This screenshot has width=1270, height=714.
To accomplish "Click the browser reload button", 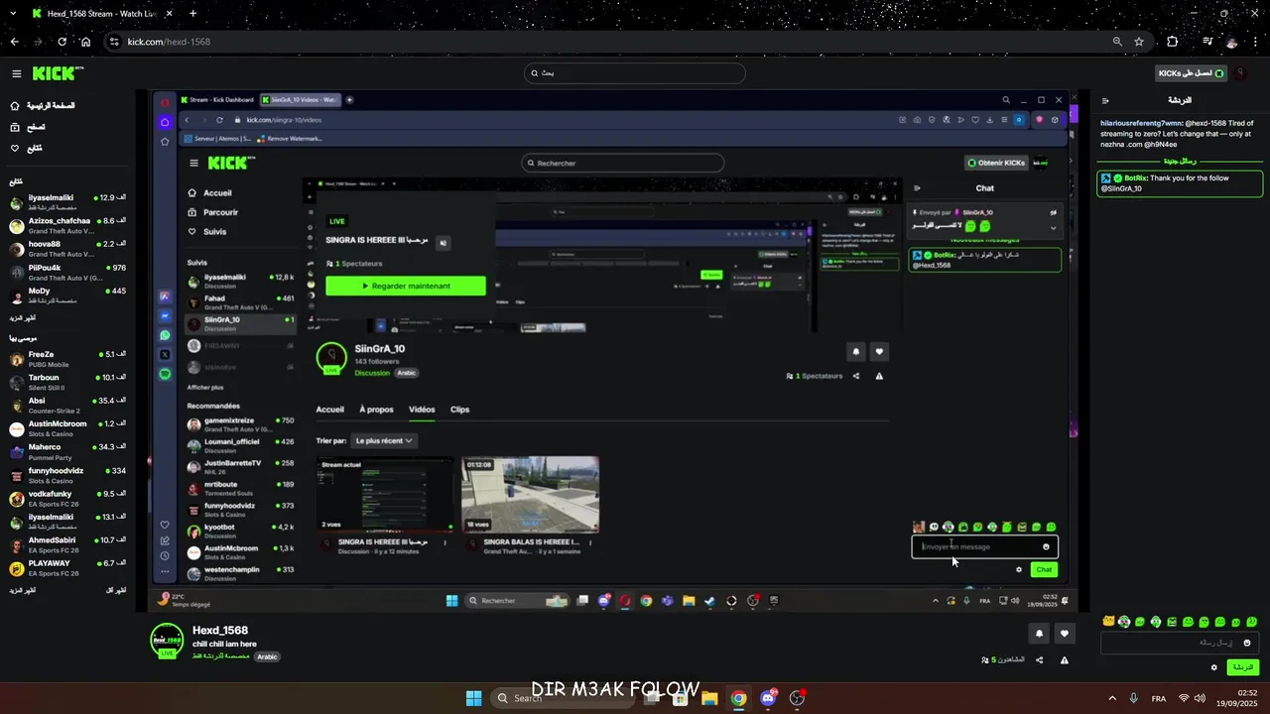I will click(x=62, y=42).
